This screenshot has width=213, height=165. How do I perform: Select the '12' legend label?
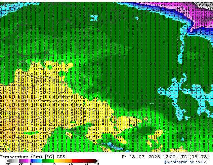54,164
